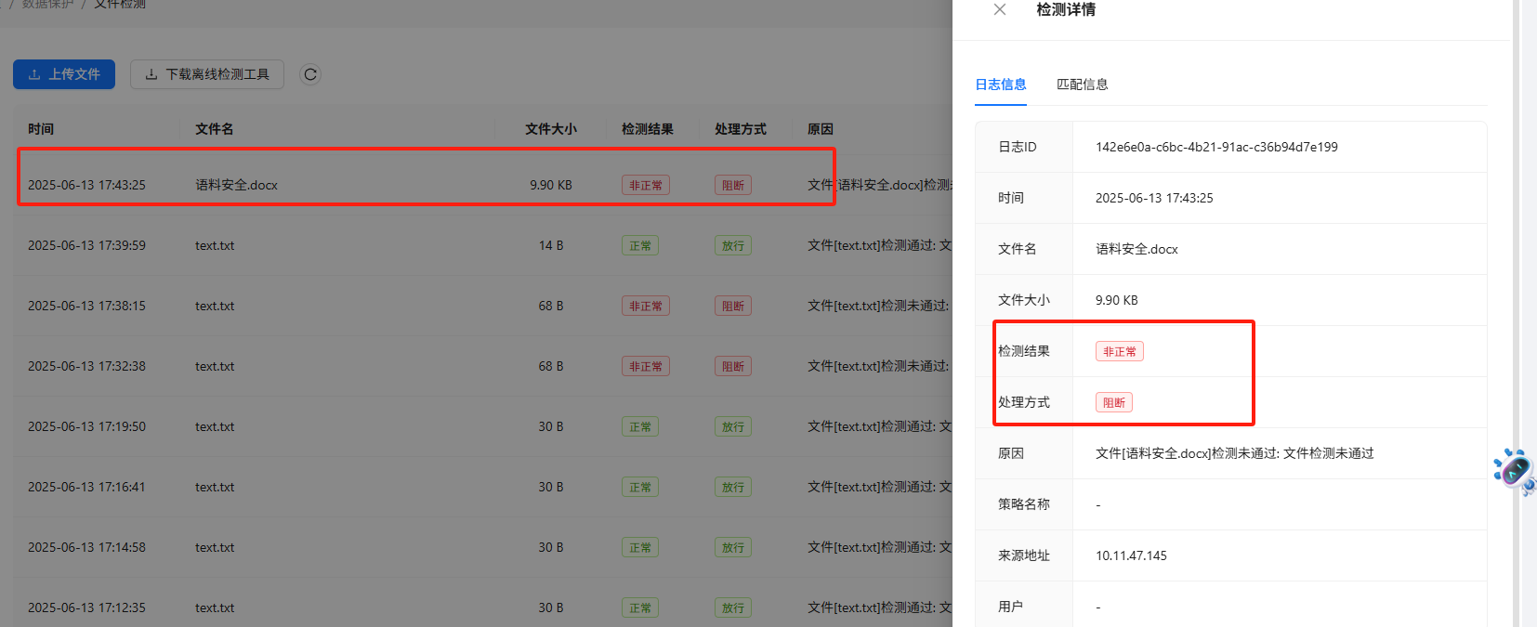Click timestamp 2025-06-13 17:32:38 row
1537x627 pixels.
tap(86, 366)
